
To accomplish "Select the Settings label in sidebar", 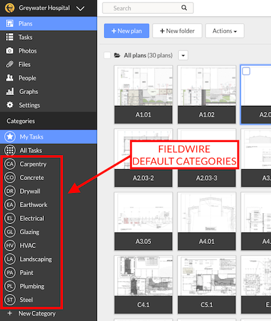I will [30, 105].
